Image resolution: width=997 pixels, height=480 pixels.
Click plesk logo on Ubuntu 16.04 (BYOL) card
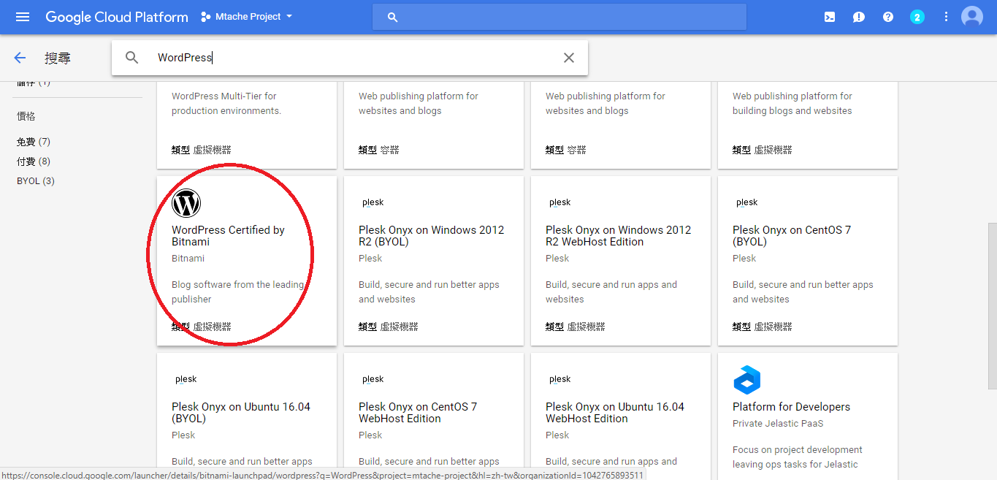(186, 379)
